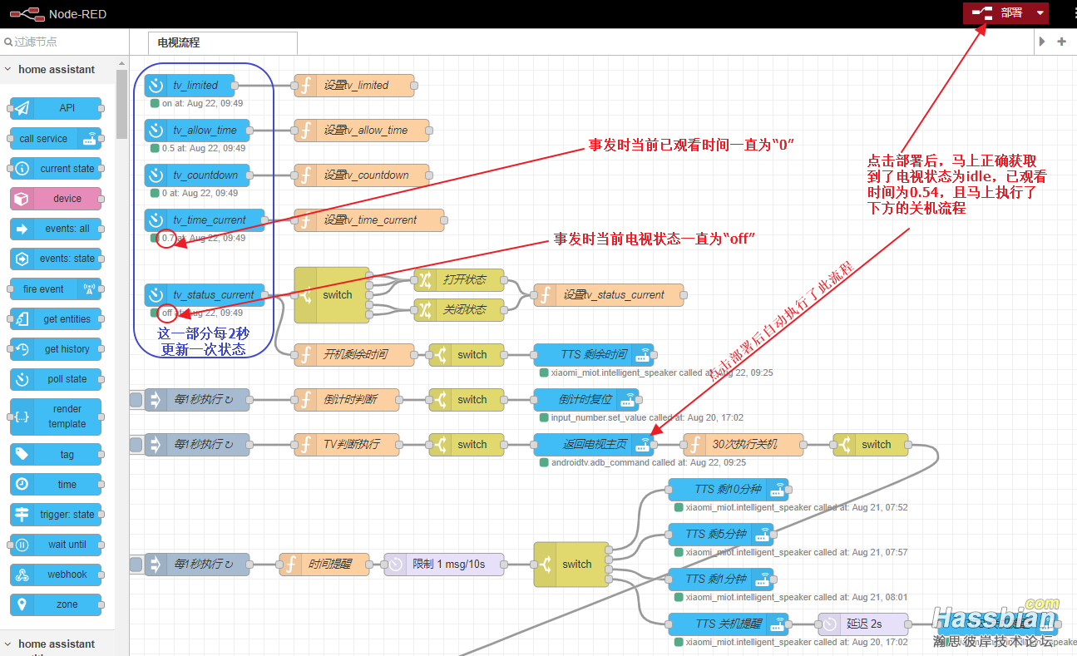Select the 设置tv_allow_time function node
Screen dimensions: 1077x656
click(362, 130)
